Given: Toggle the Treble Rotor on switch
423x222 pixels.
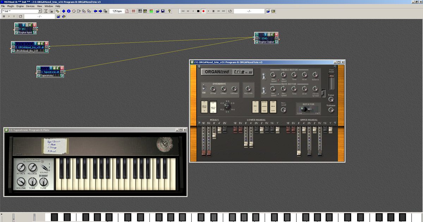Looking at the screenshot, I should click(264, 75).
